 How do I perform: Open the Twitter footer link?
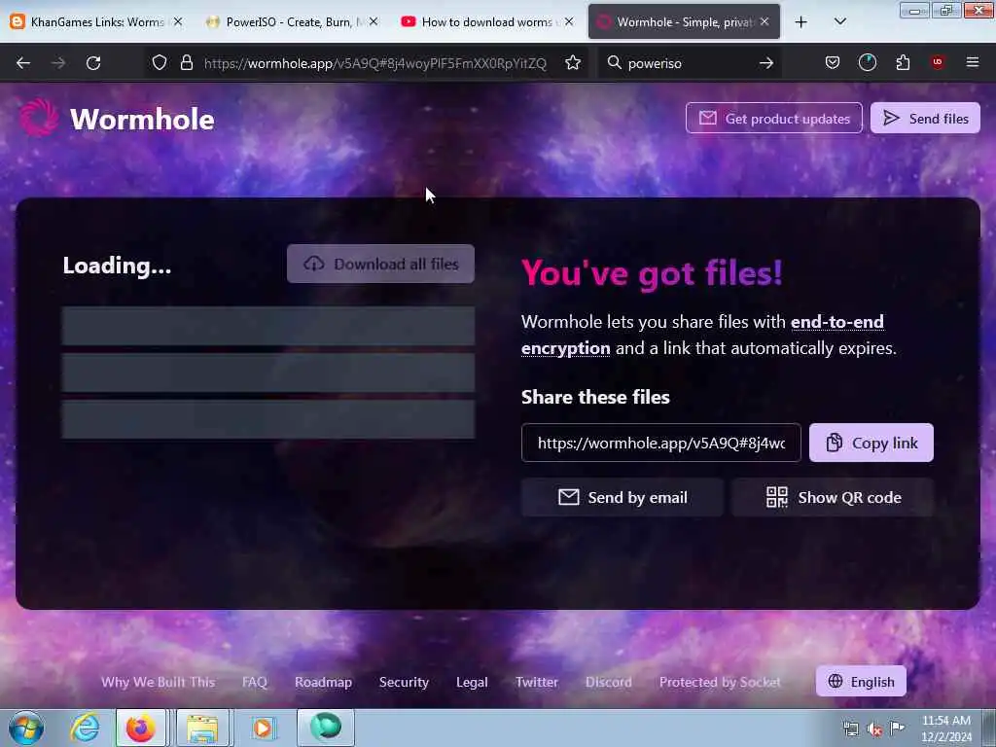click(x=537, y=682)
